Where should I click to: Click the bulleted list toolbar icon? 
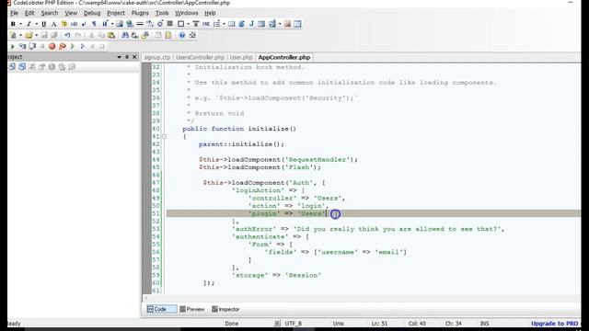pos(217,24)
